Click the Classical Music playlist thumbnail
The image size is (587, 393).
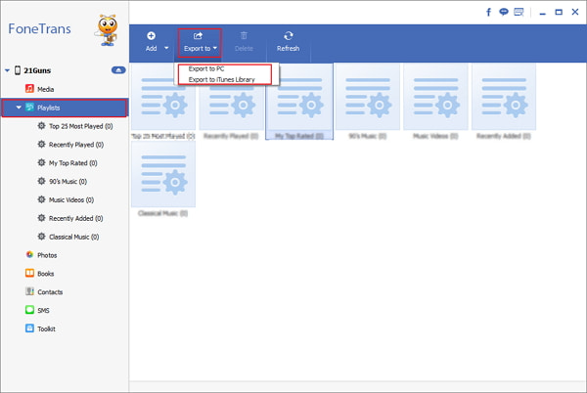coord(163,174)
